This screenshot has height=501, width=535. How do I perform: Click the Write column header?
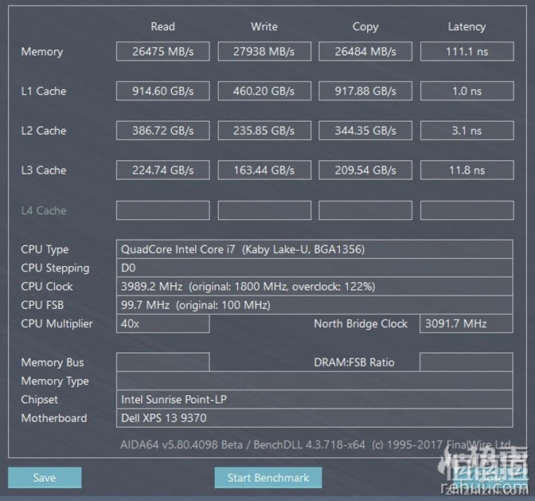[264, 26]
